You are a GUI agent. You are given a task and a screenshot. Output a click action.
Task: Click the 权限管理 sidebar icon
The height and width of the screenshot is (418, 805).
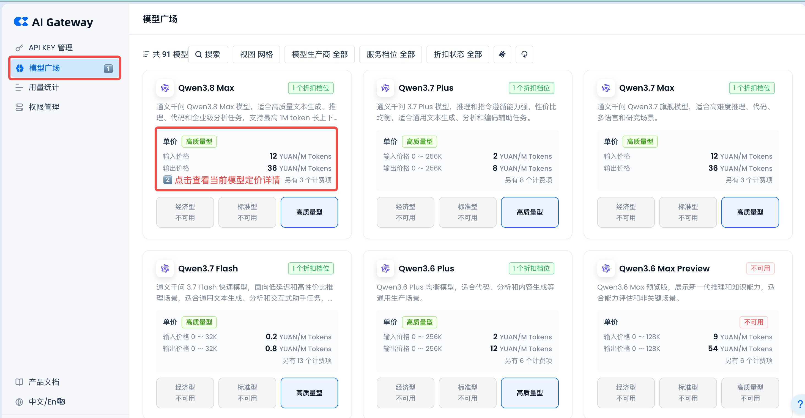(19, 107)
